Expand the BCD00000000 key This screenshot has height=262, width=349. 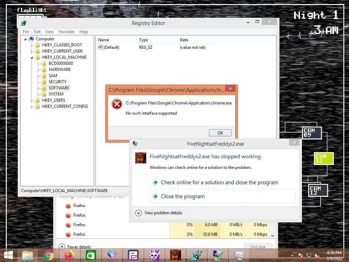pyautogui.click(x=38, y=64)
